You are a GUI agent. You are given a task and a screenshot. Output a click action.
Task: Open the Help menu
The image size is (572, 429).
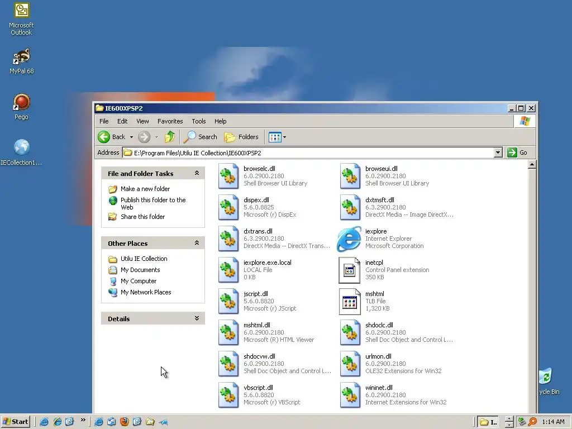(x=220, y=121)
